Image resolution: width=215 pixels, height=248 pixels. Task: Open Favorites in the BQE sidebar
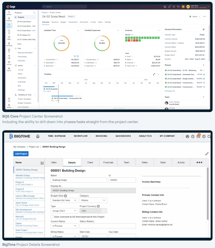(x=9, y=13)
